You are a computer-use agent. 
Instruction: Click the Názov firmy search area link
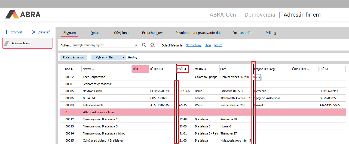tap(194, 45)
